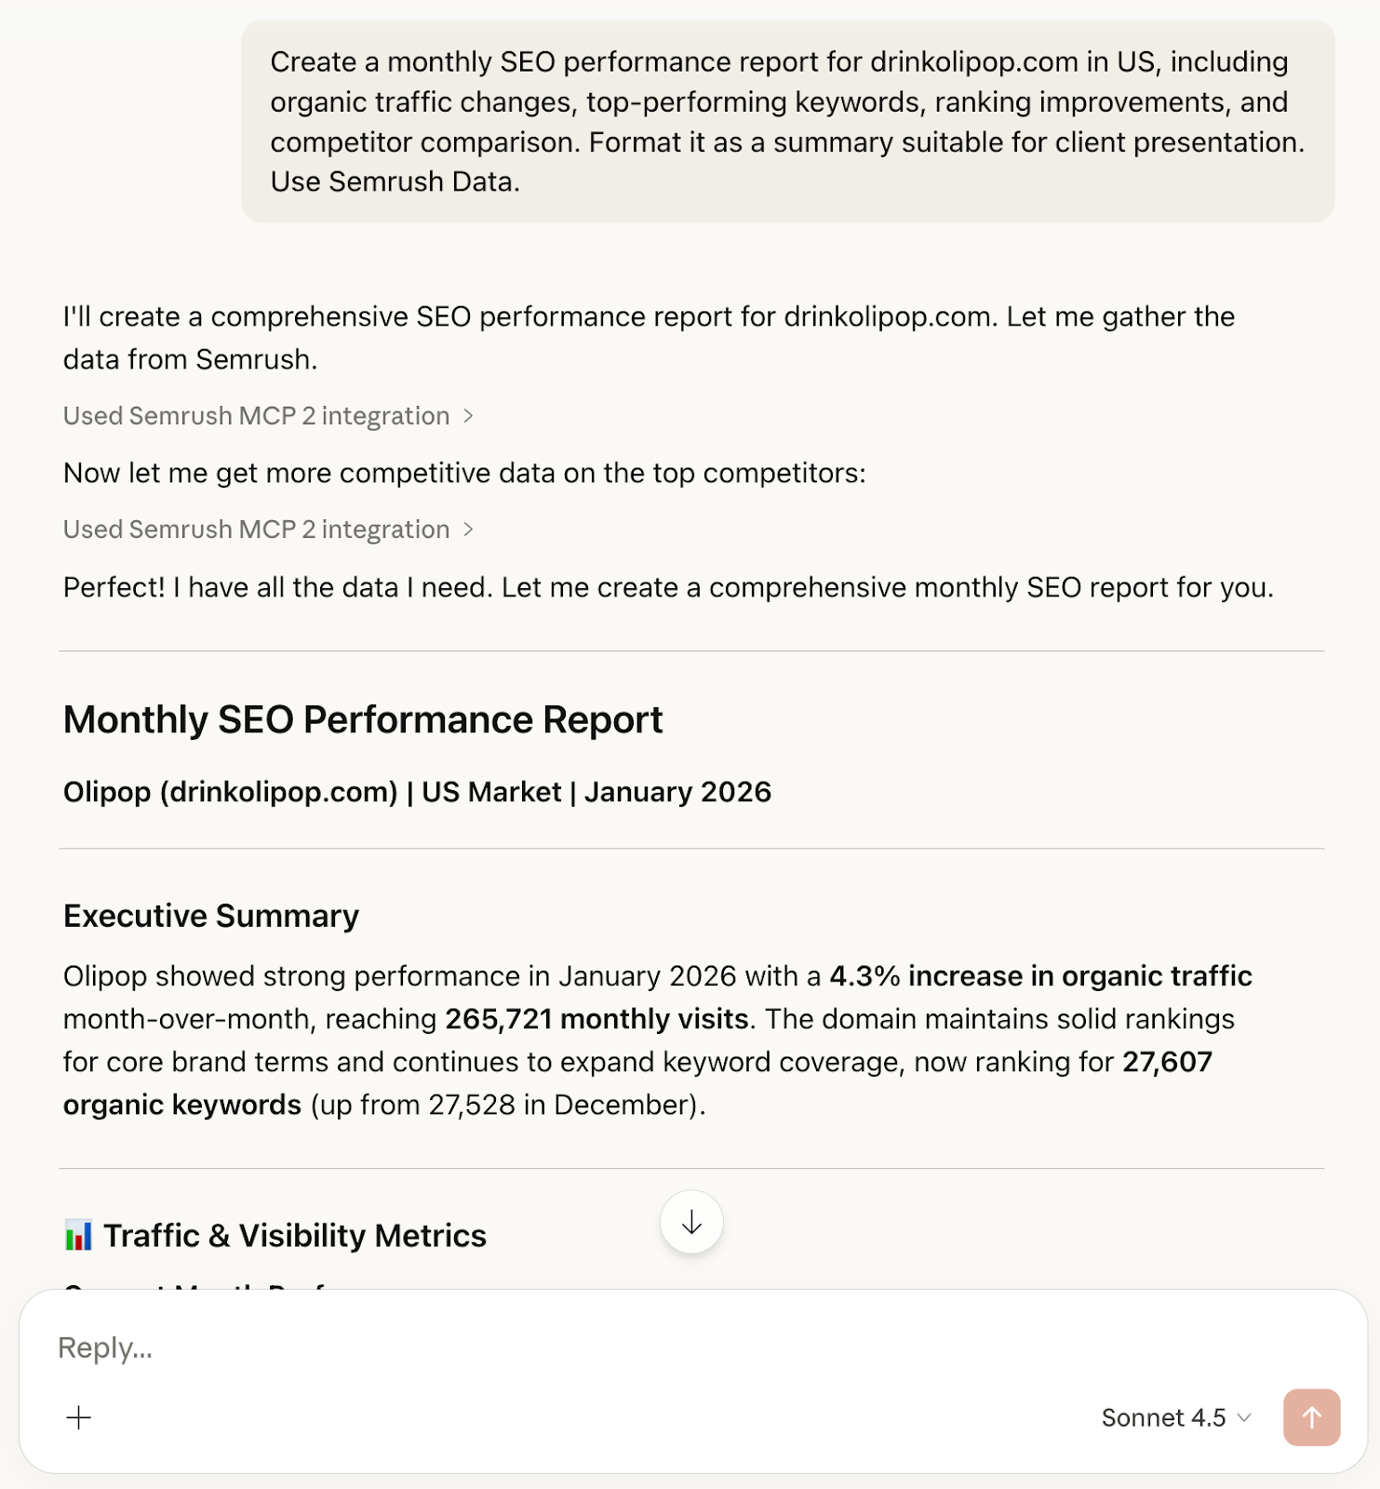Select the user's prompt message bubble
This screenshot has height=1489, width=1380.
pyautogui.click(x=786, y=122)
